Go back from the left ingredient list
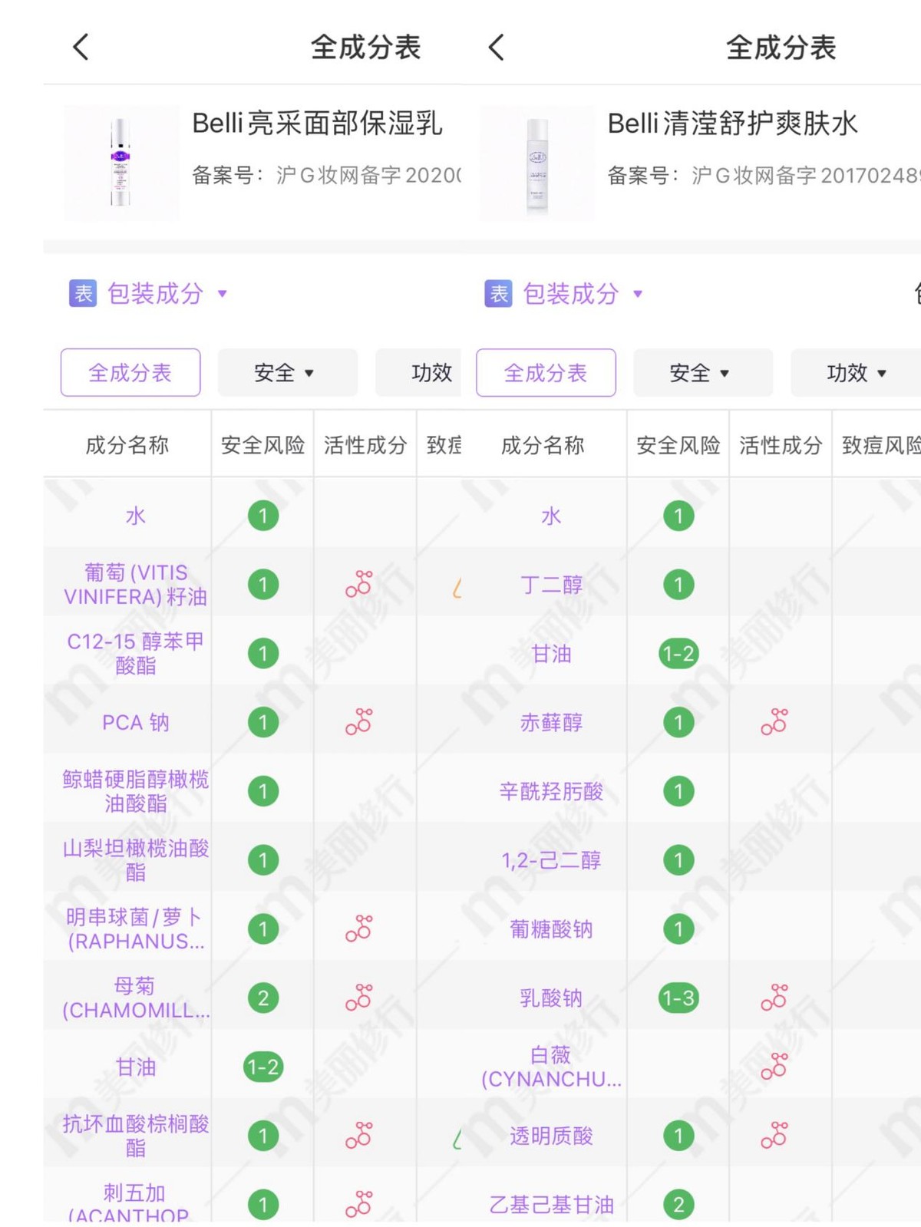This screenshot has width=921, height=1227. pyautogui.click(x=81, y=47)
